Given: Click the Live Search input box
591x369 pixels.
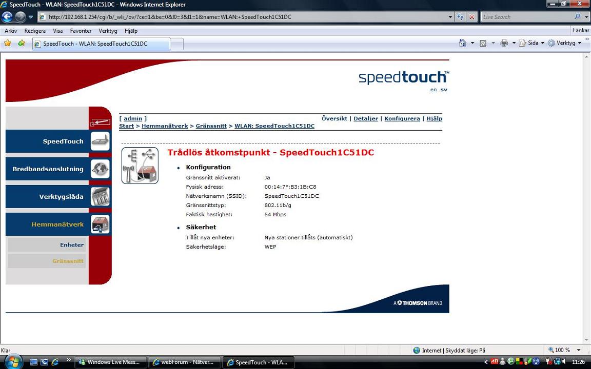Looking at the screenshot, I should 527,17.
